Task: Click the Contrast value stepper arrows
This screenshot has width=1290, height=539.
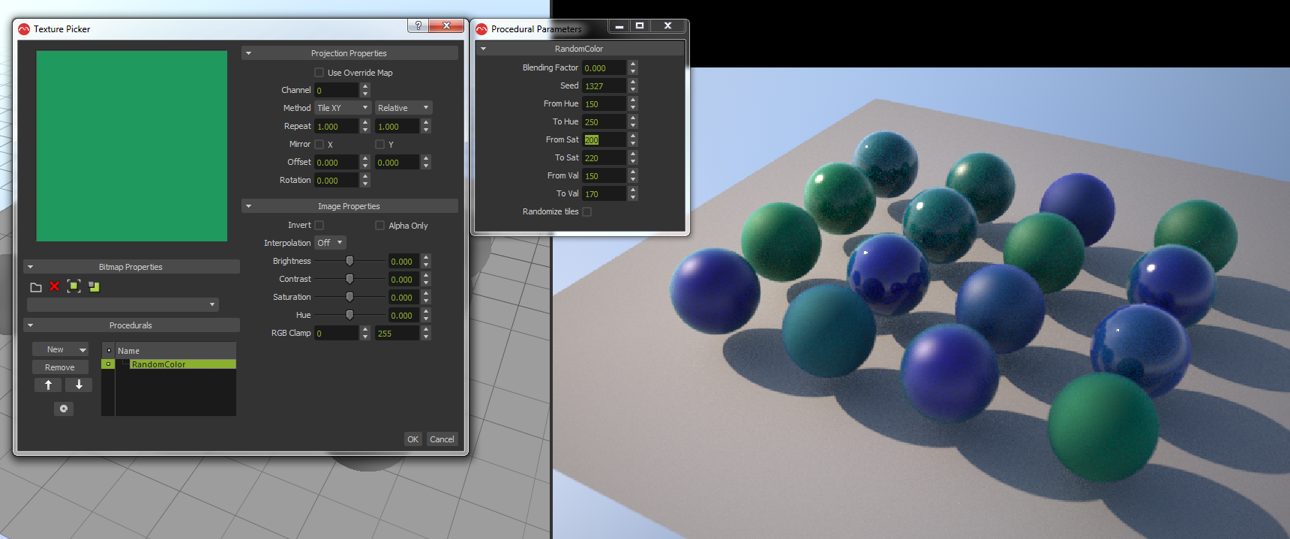Action: [426, 279]
